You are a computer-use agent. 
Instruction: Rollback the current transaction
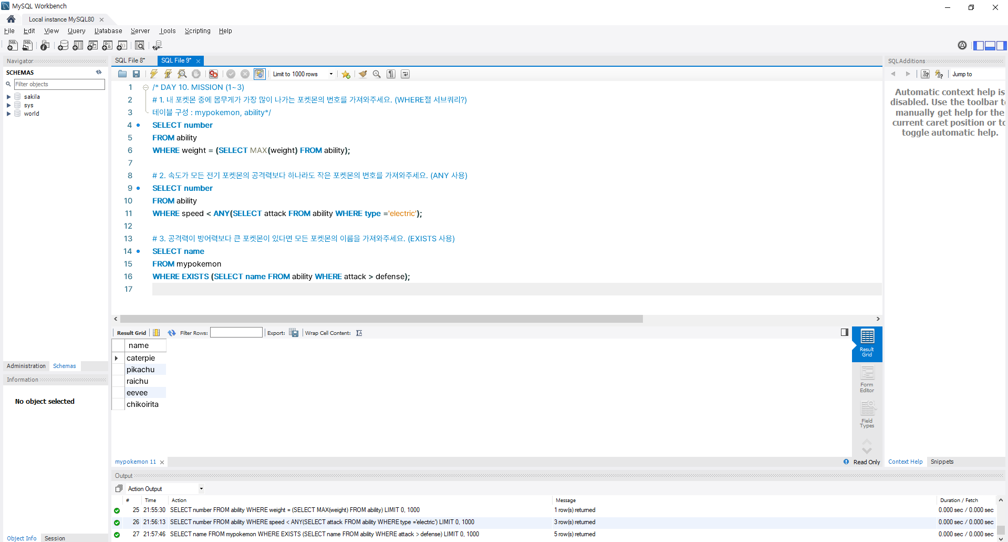(245, 74)
